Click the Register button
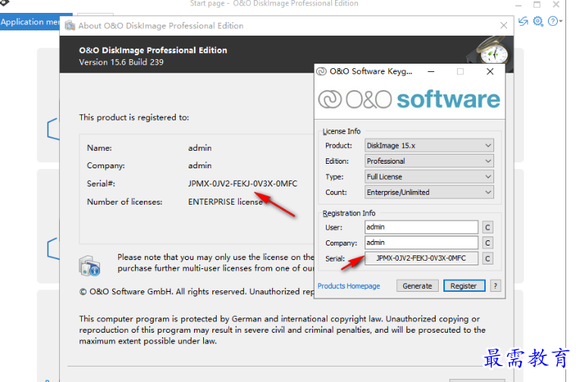 [x=464, y=286]
